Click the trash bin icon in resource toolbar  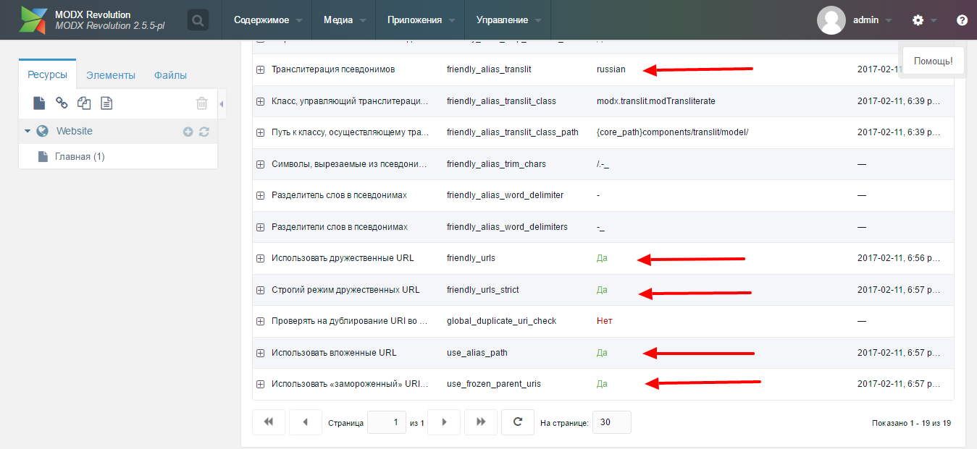[x=202, y=103]
